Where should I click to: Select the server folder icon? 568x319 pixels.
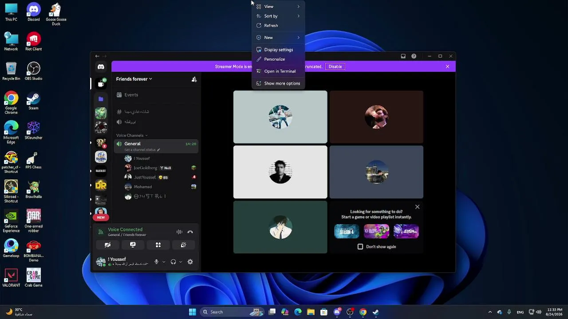click(x=101, y=99)
